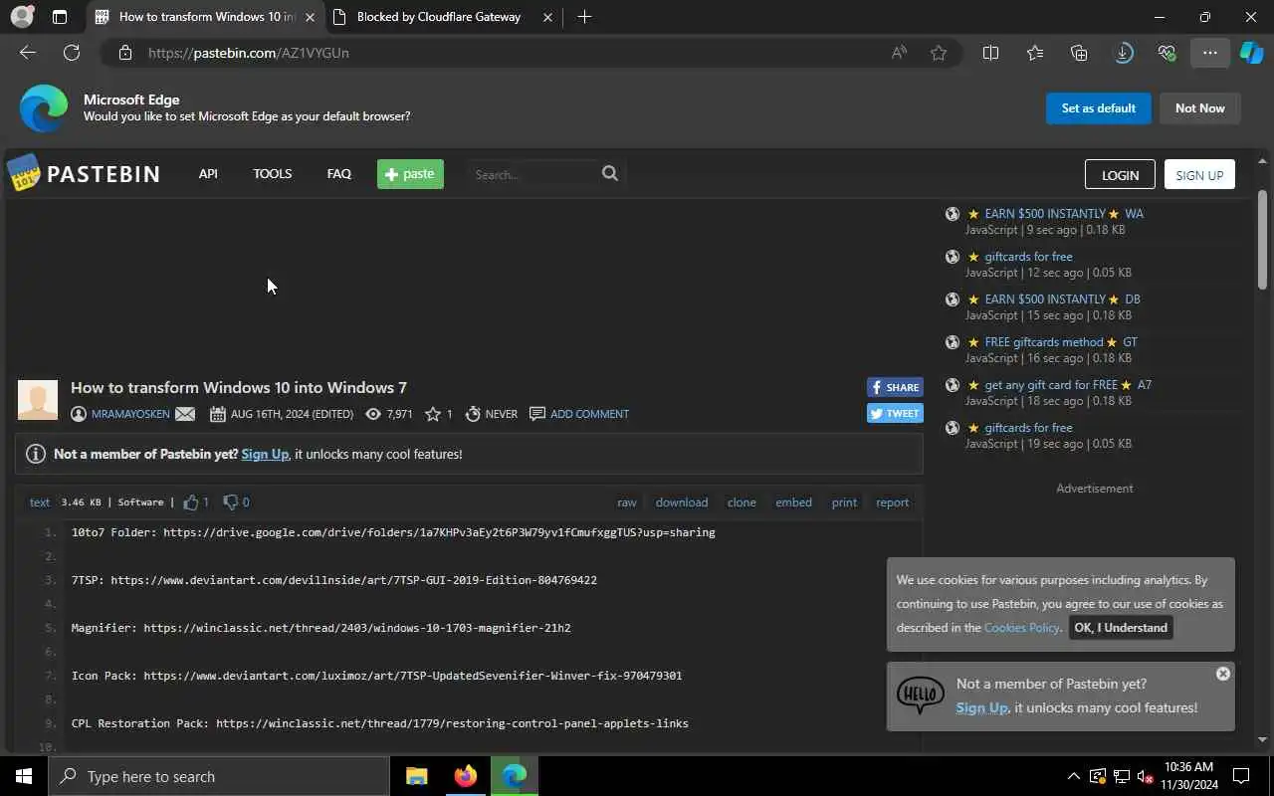Click the address bar URL
1274x796 pixels.
point(249,53)
